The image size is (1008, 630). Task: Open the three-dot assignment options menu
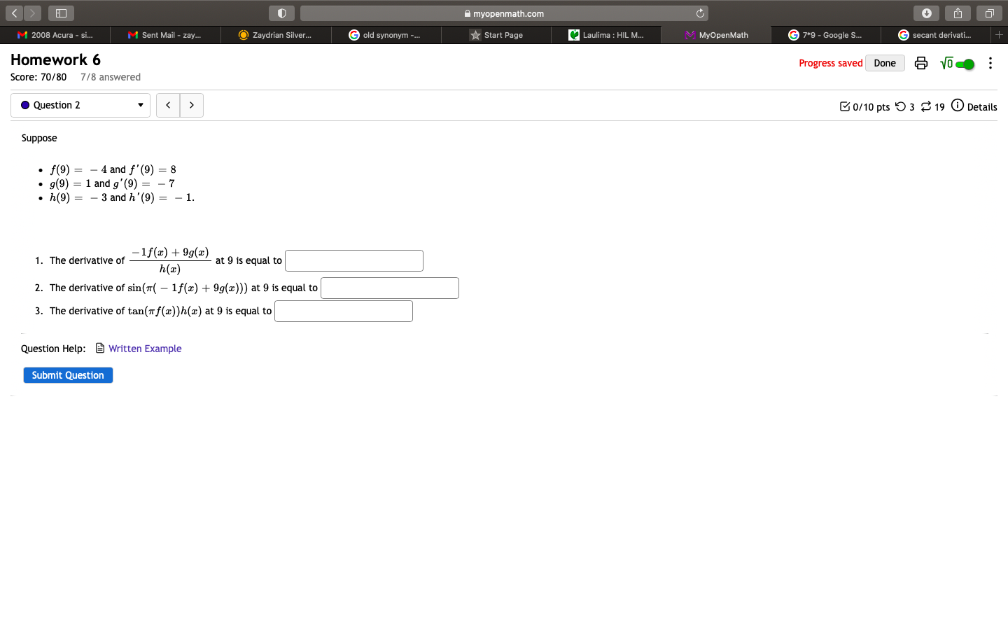pyautogui.click(x=990, y=63)
